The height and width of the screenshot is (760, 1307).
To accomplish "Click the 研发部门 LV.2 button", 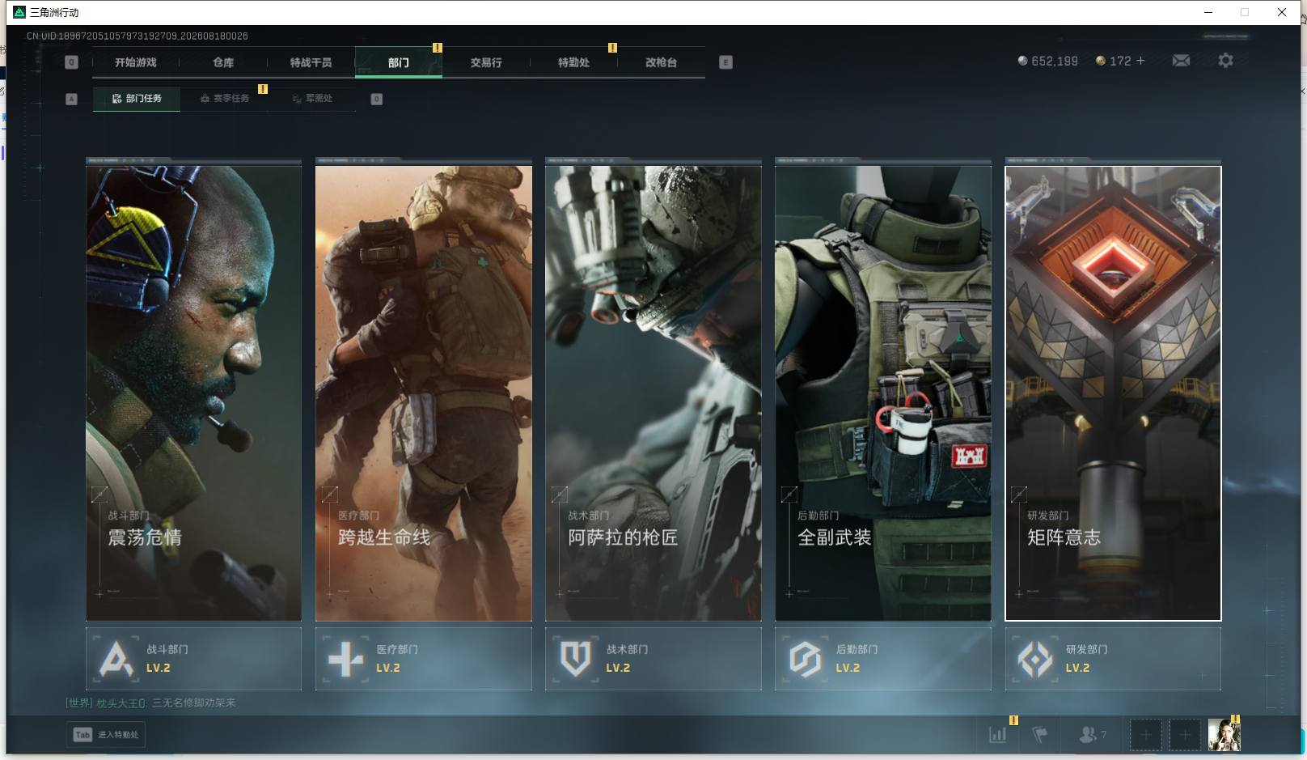I will [1113, 659].
